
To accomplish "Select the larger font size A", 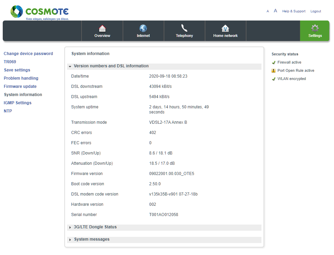I will point(275,11).
